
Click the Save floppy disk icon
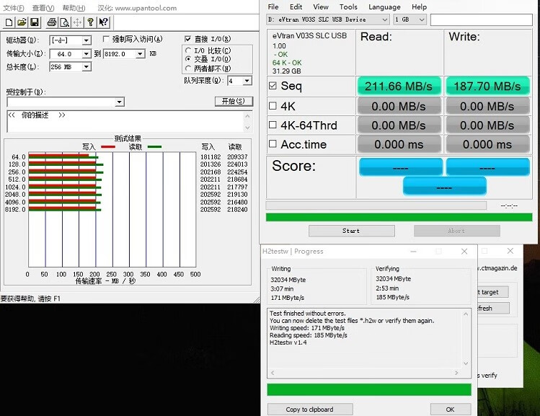click(x=33, y=22)
